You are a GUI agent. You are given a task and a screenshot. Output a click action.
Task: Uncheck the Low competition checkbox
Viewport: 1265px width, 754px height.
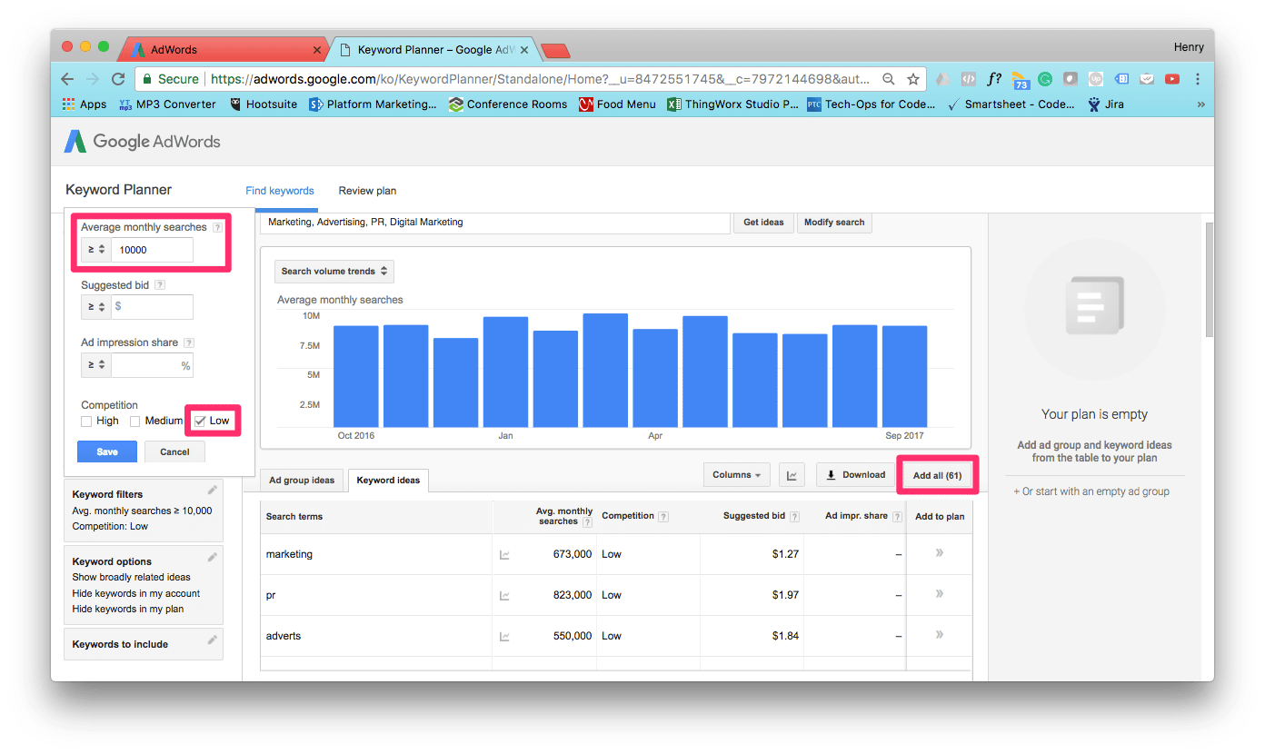200,421
